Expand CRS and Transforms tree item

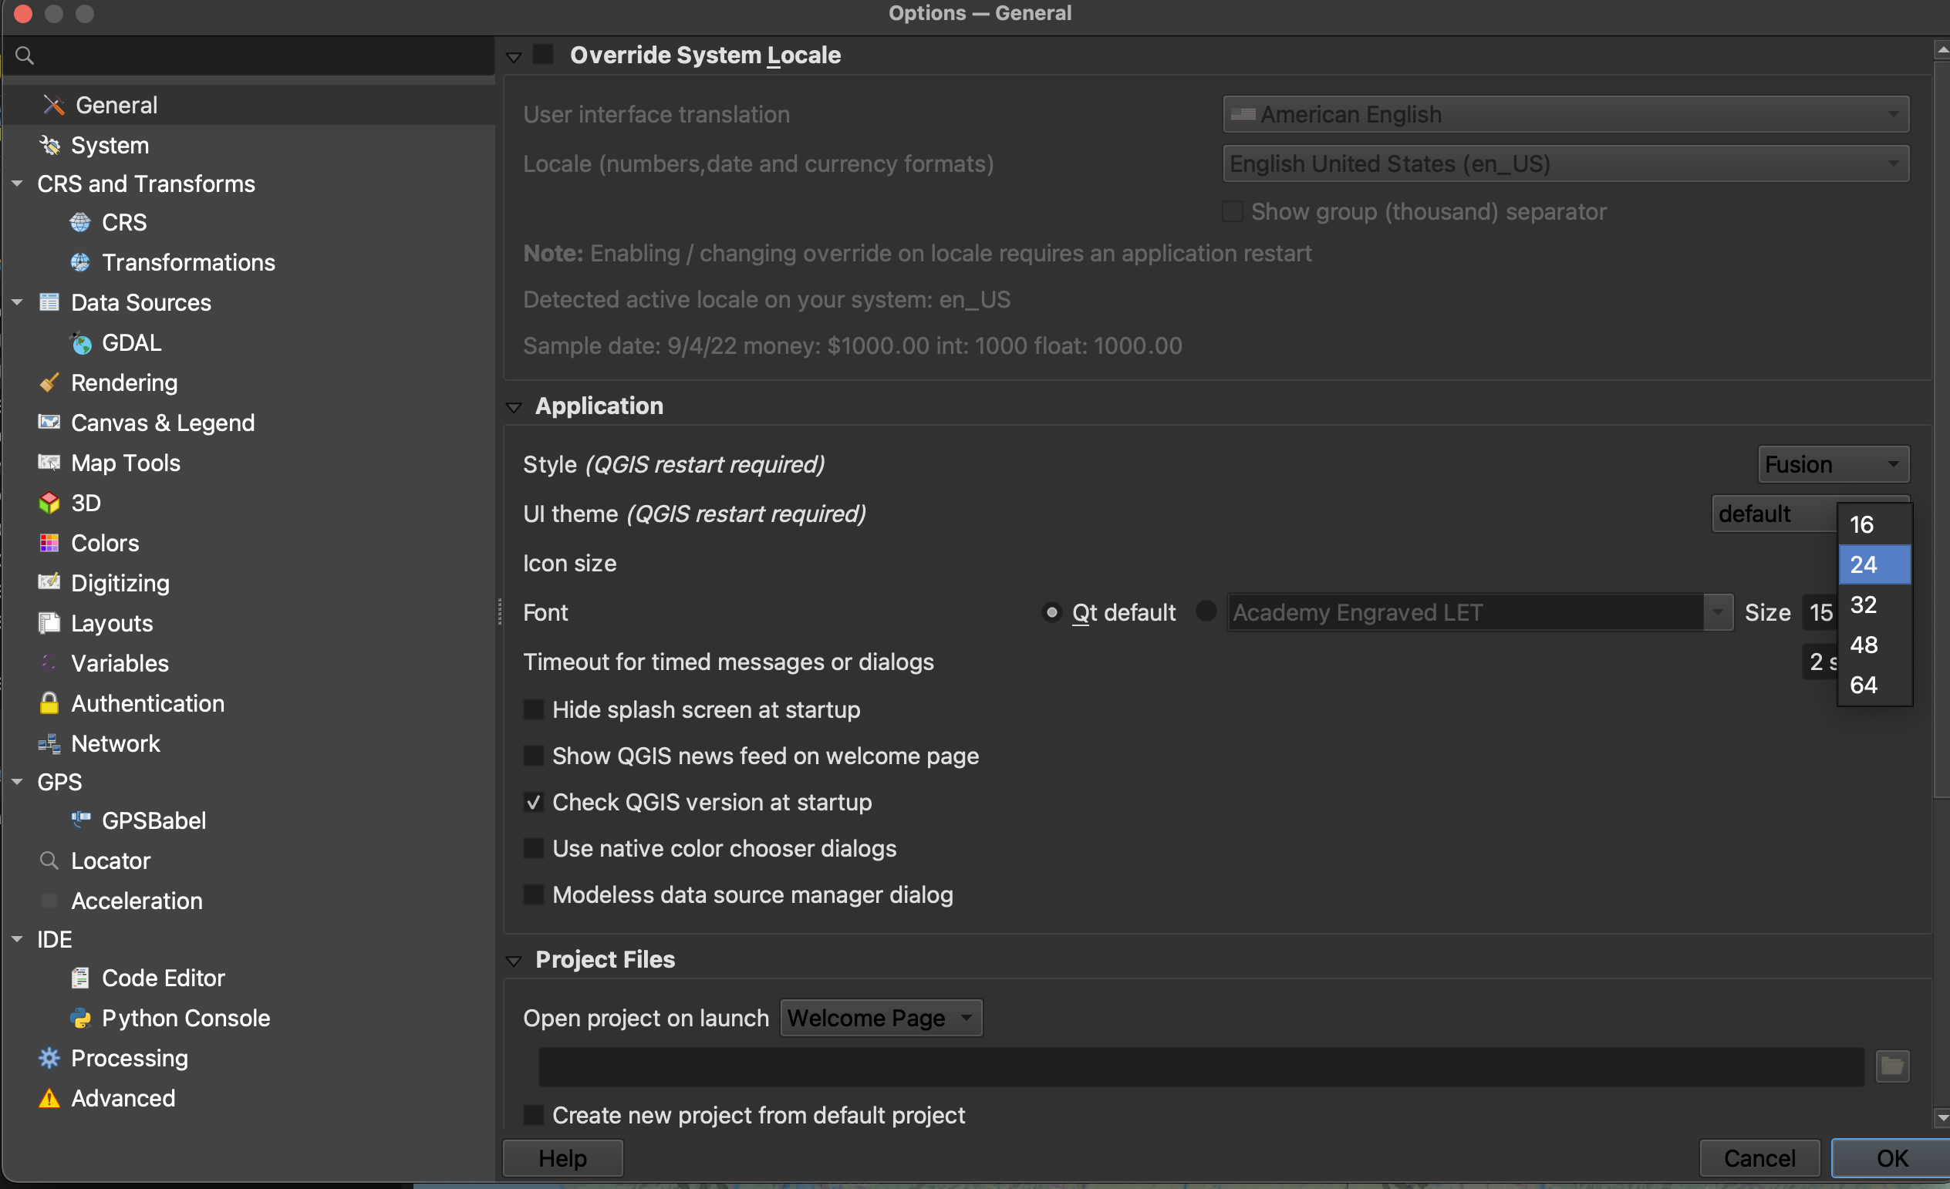click(x=17, y=183)
